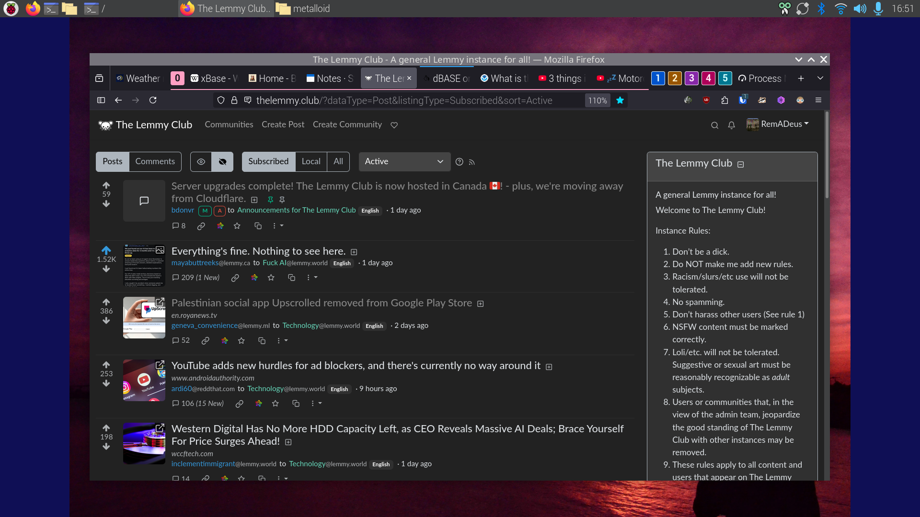The height and width of the screenshot is (517, 920).
Task: Switch to the xBase browser tab
Action: [x=214, y=79]
